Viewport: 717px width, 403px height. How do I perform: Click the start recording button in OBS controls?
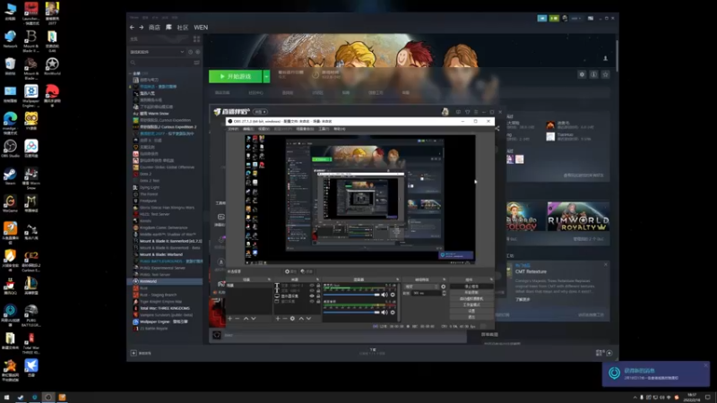pyautogui.click(x=471, y=293)
